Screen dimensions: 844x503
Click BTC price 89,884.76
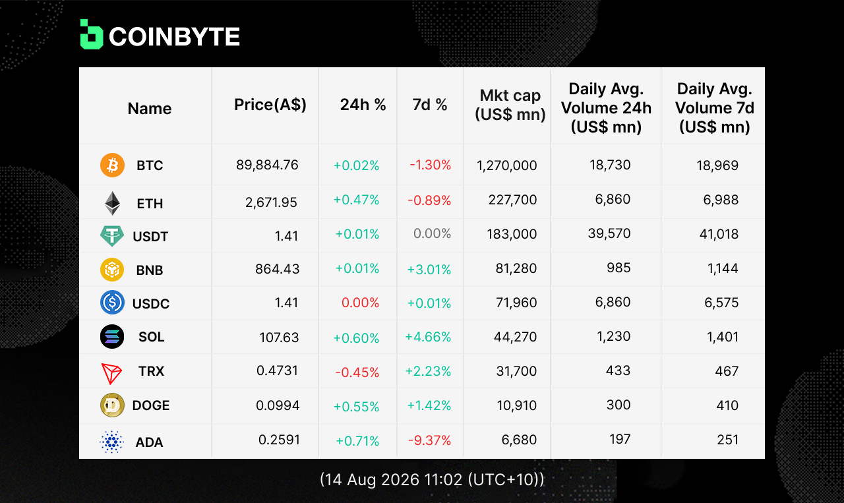tap(267, 165)
